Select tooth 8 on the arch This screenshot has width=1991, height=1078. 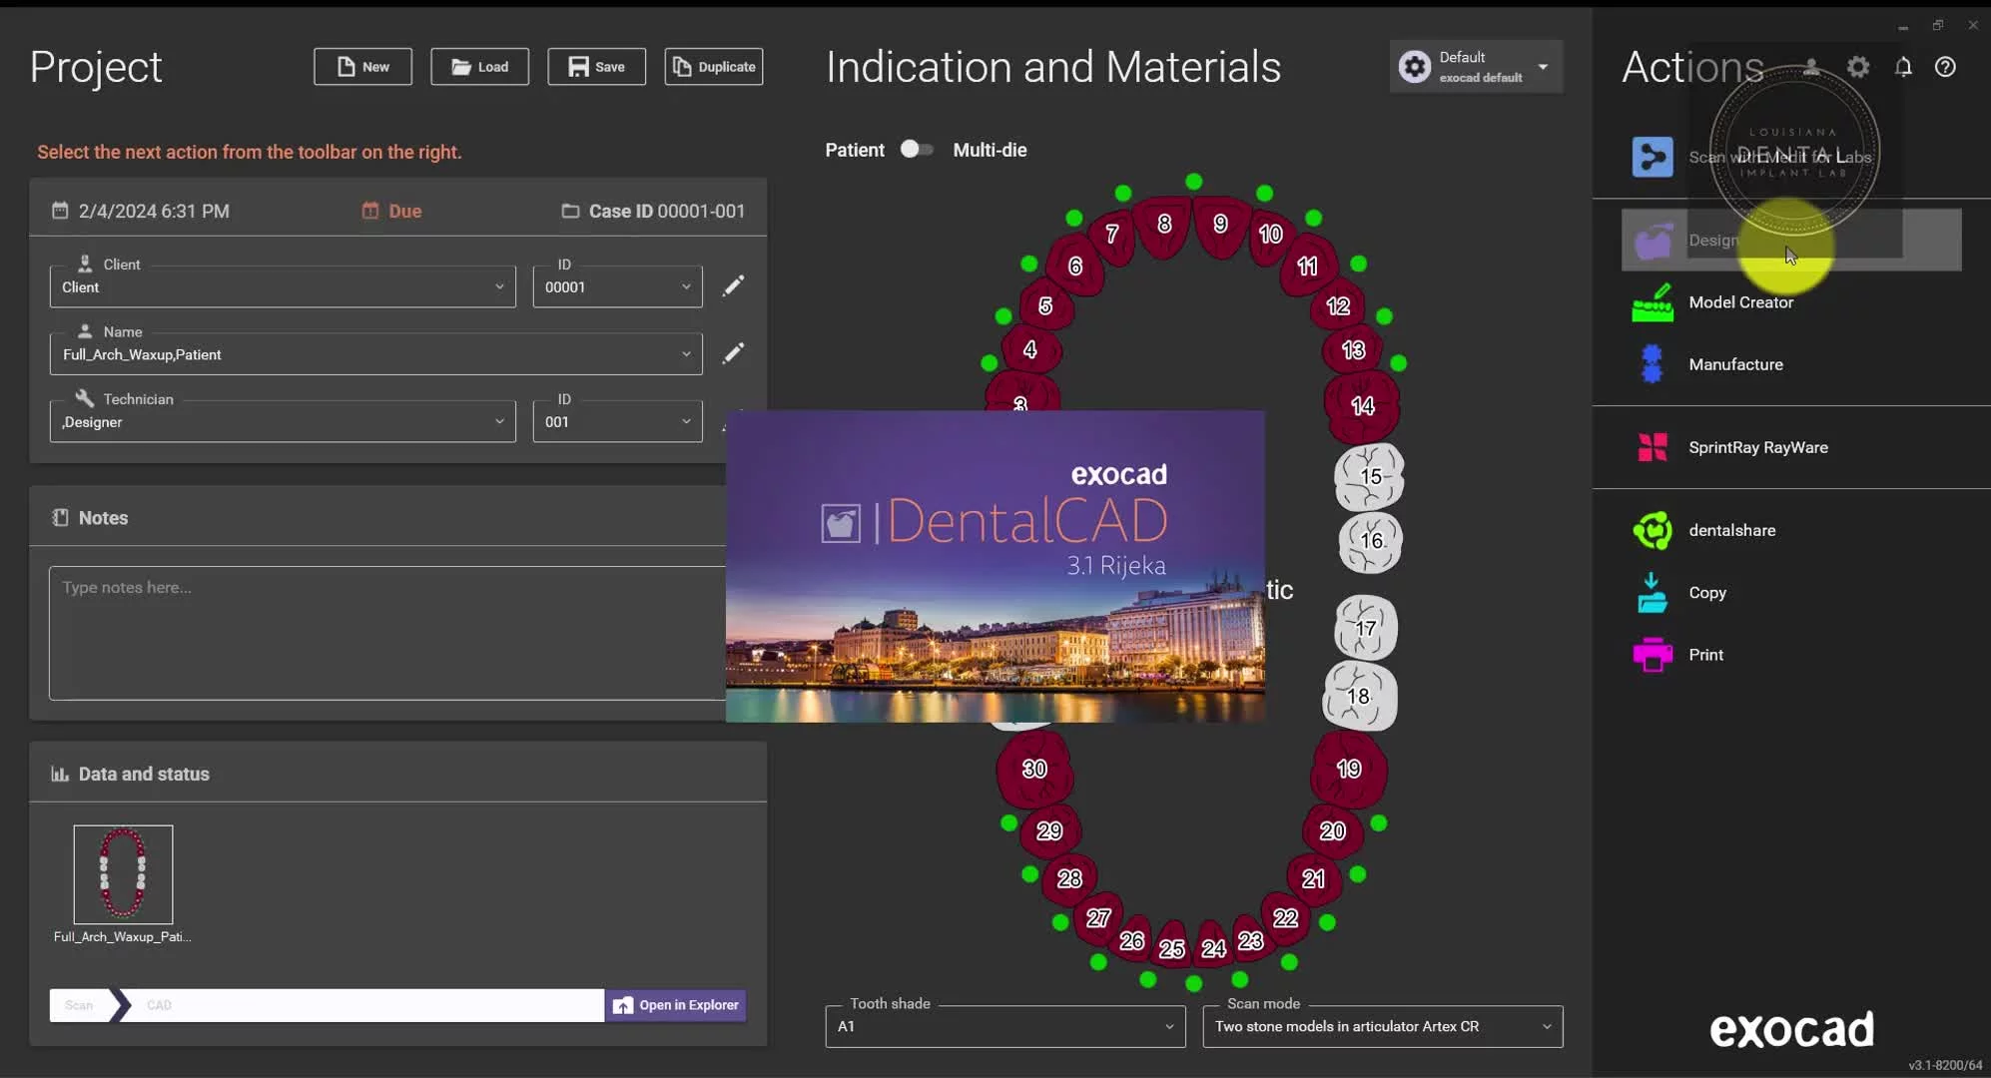click(1164, 225)
